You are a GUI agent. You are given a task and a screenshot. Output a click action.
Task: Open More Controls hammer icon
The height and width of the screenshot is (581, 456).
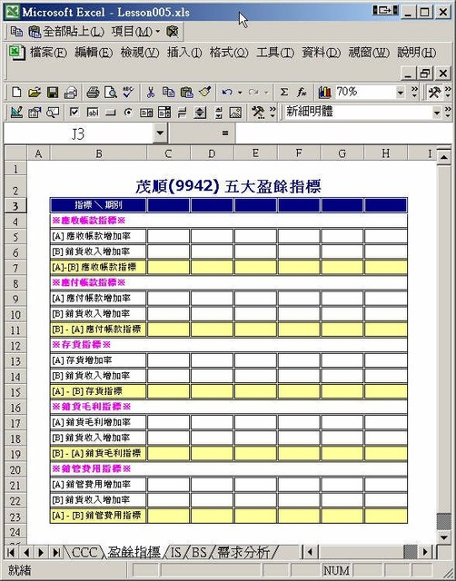point(258,112)
